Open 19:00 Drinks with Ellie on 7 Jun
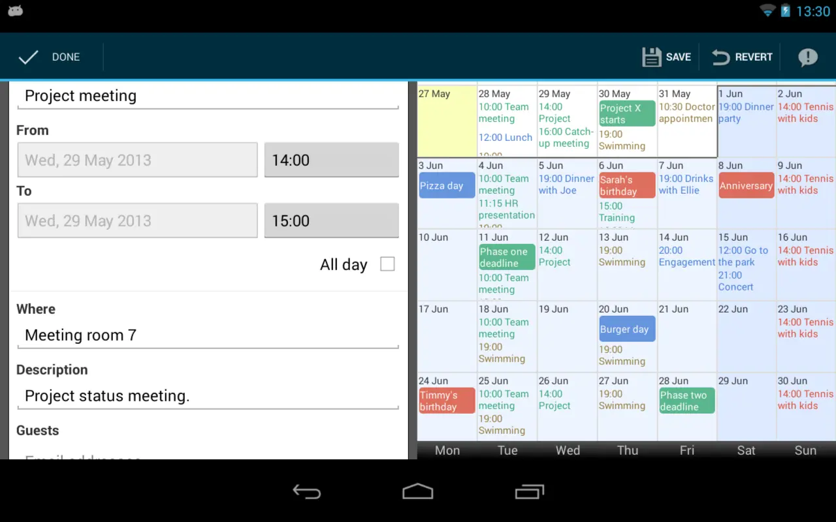Screen dimensions: 836x522 click(686, 185)
